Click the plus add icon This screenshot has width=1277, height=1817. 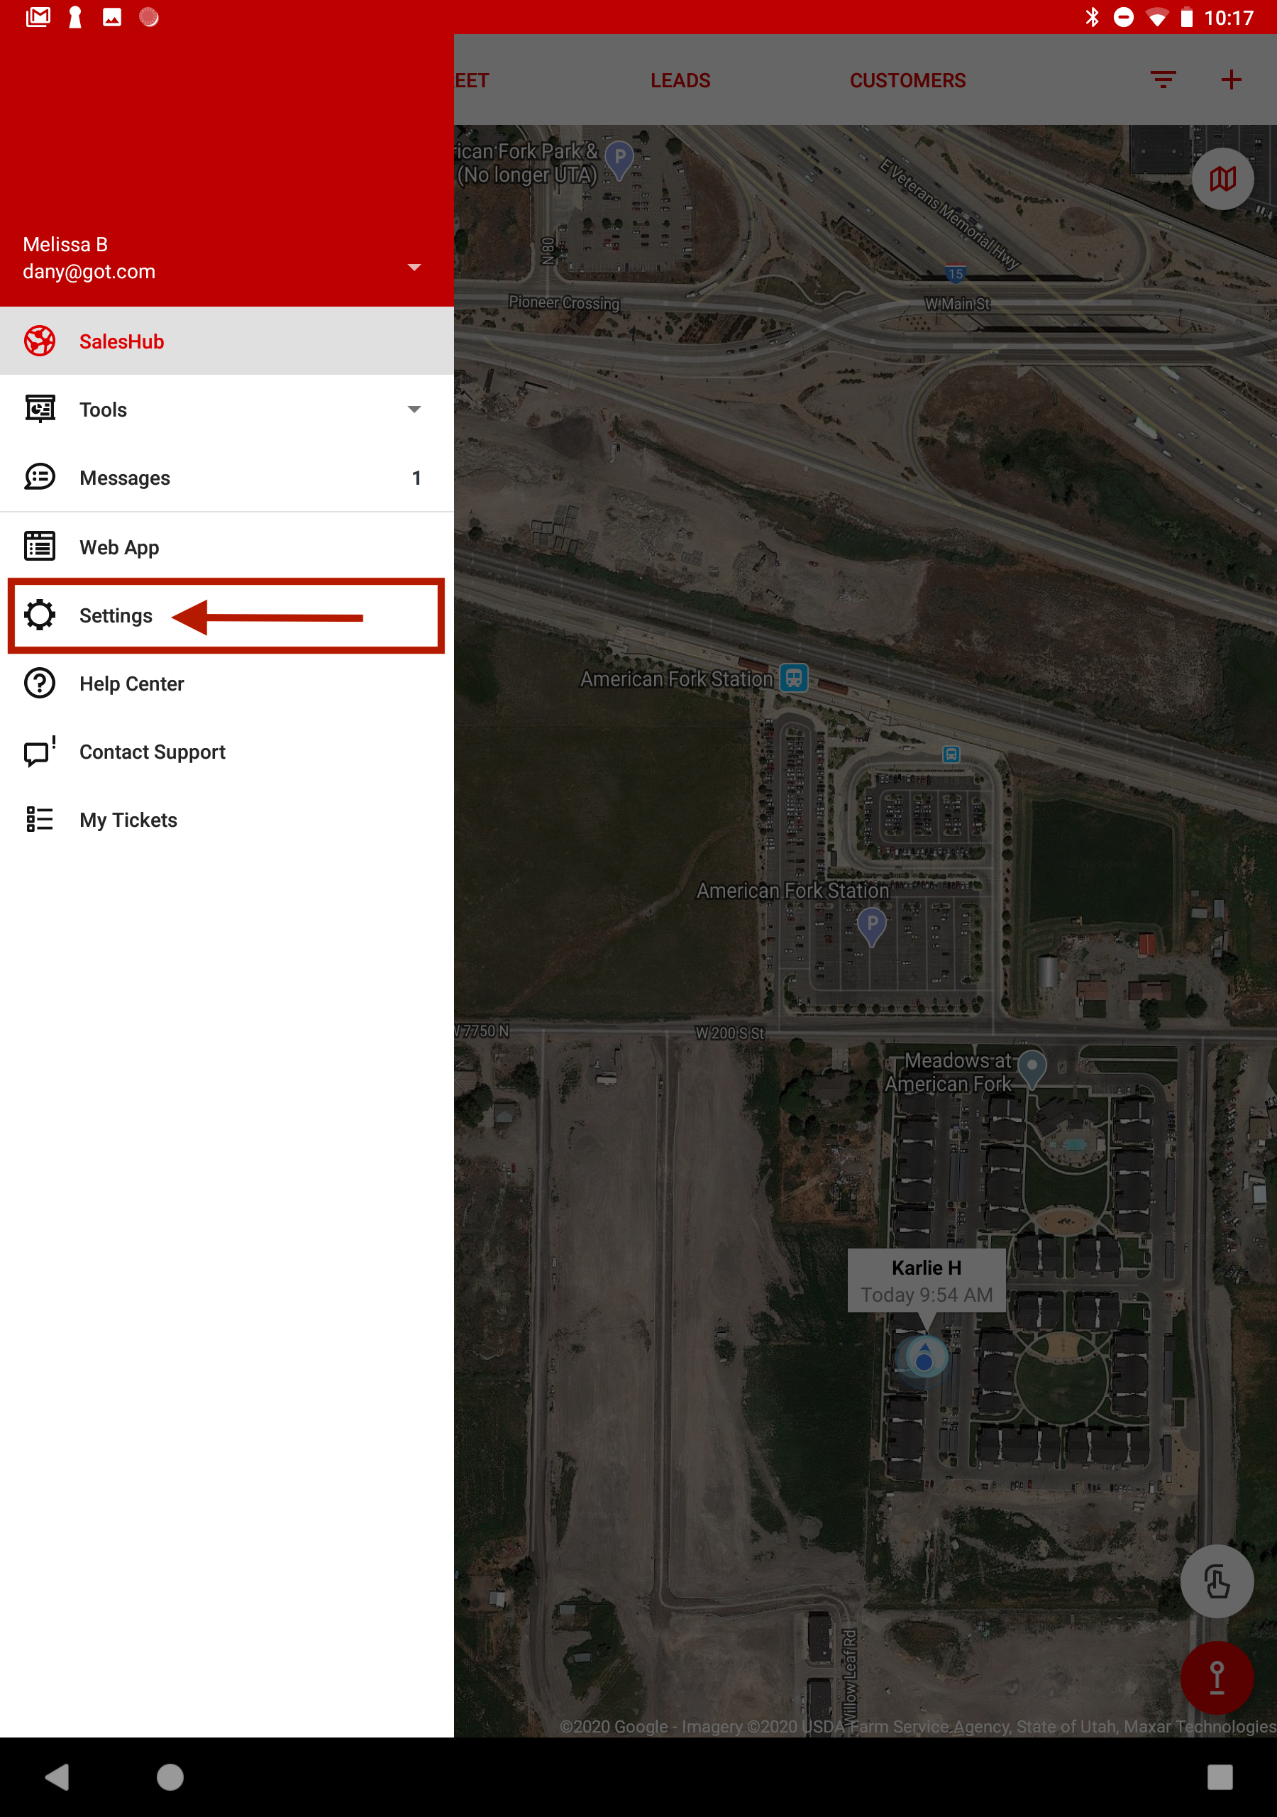(1230, 79)
